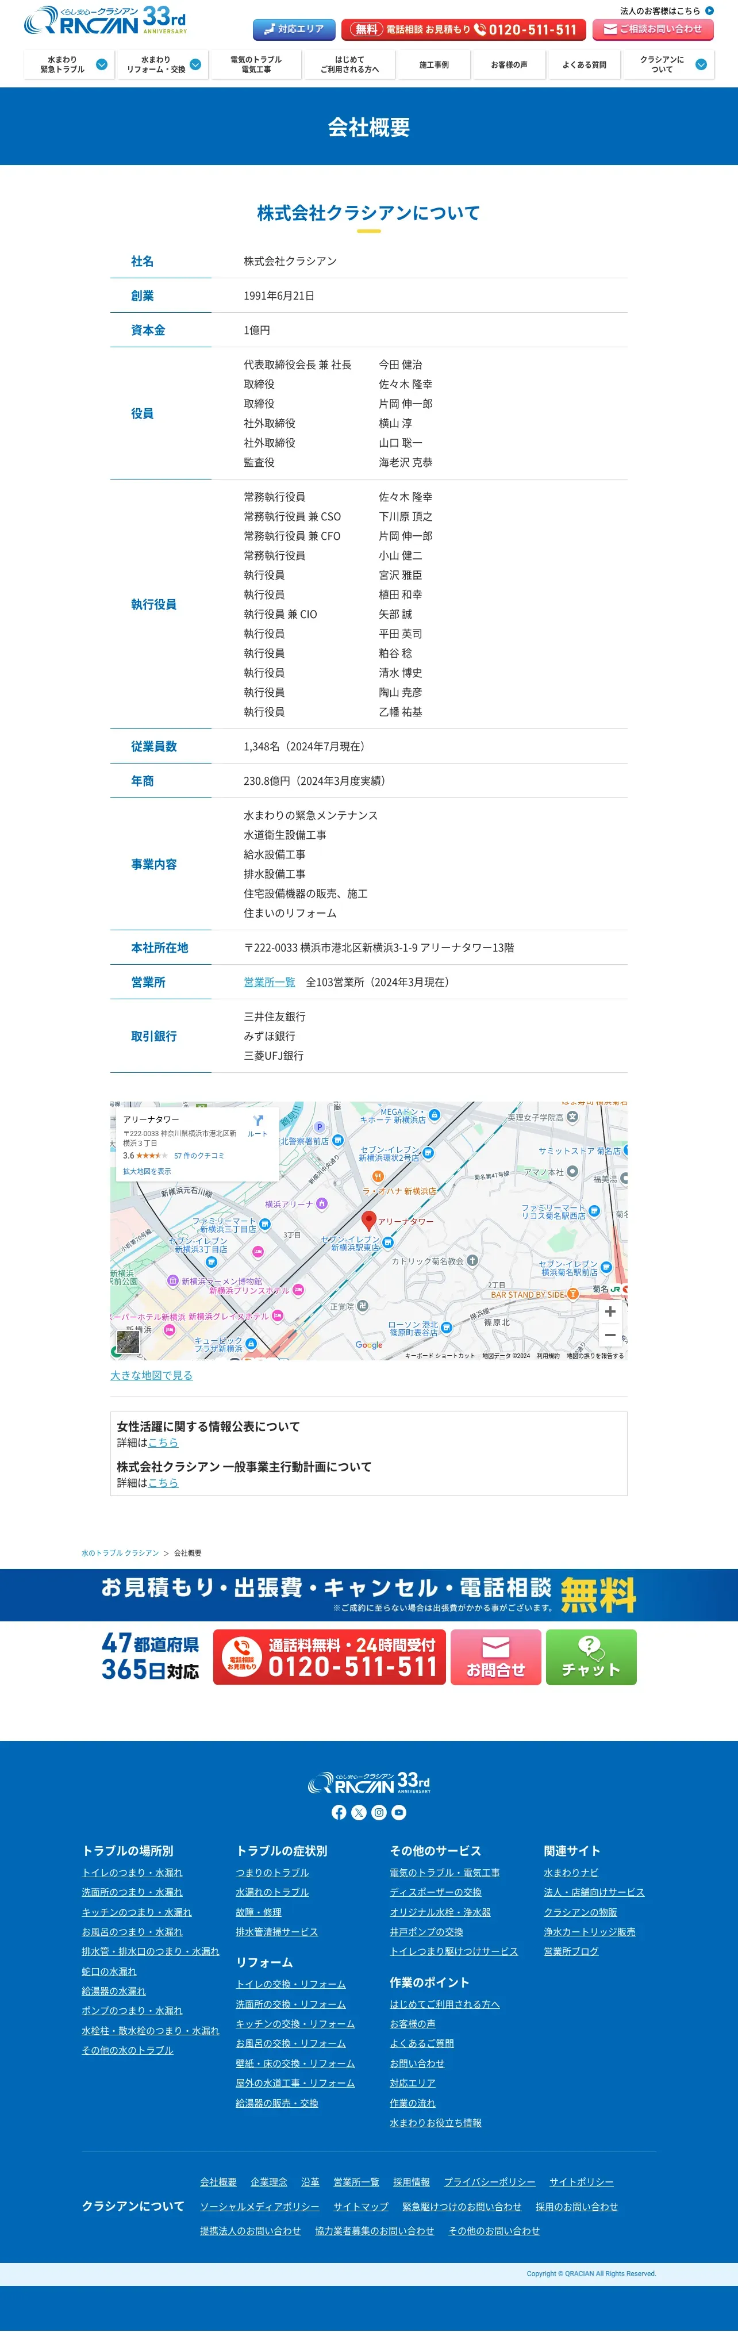Open the Instagram icon in the footer

click(379, 1812)
